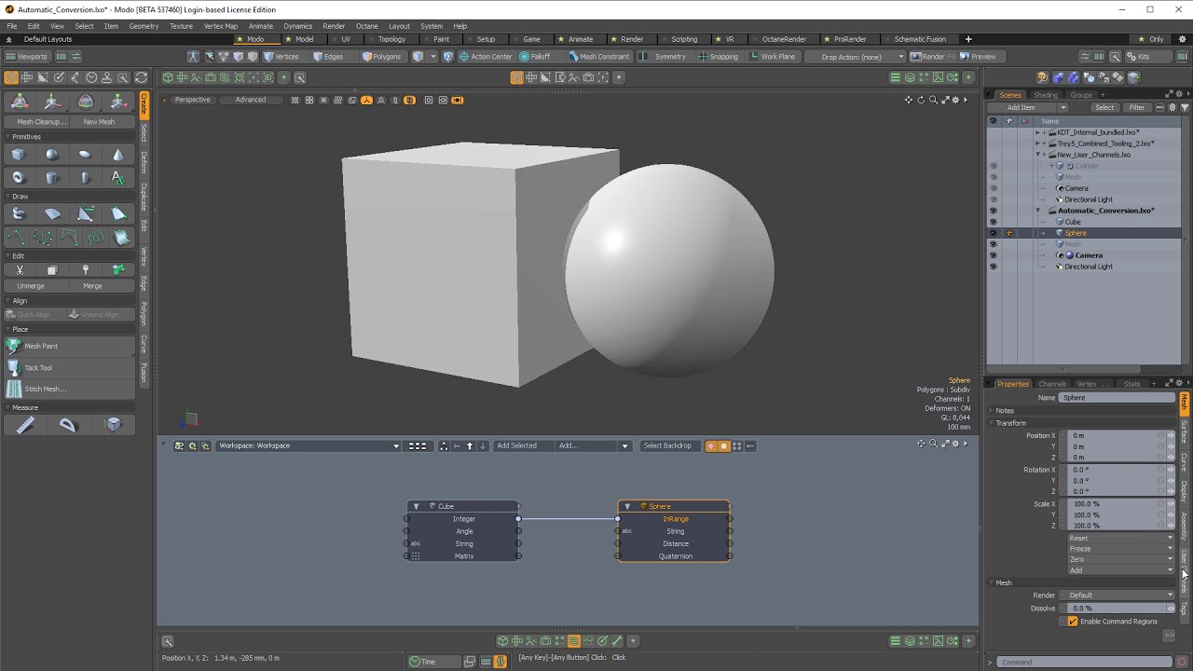Toggle visibility of Automatic_Conversion.lxo scene
1193x671 pixels.
click(x=993, y=211)
